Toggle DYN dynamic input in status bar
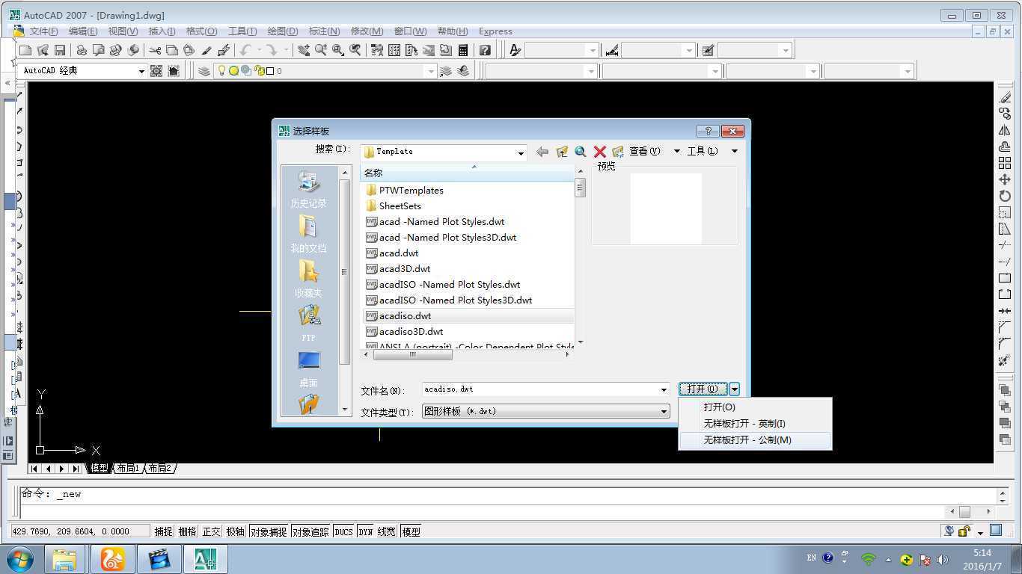 click(x=365, y=531)
